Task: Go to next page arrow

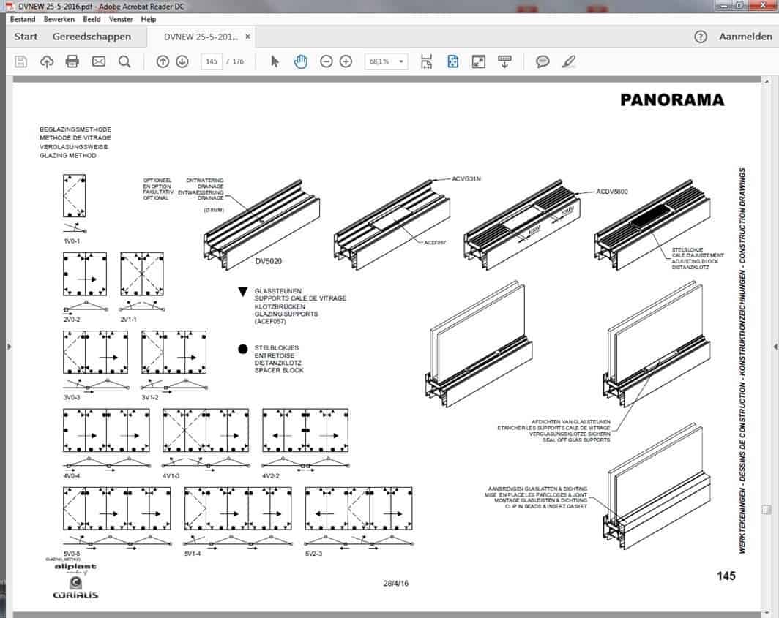Action: 182,61
